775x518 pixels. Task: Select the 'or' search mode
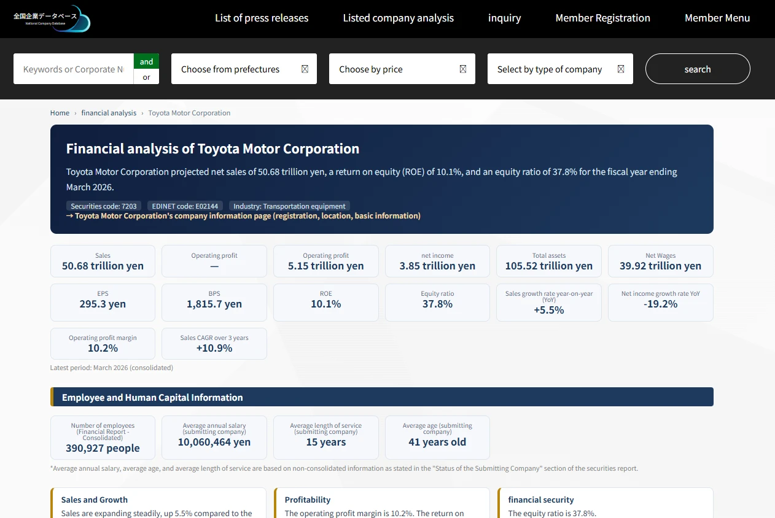(146, 77)
